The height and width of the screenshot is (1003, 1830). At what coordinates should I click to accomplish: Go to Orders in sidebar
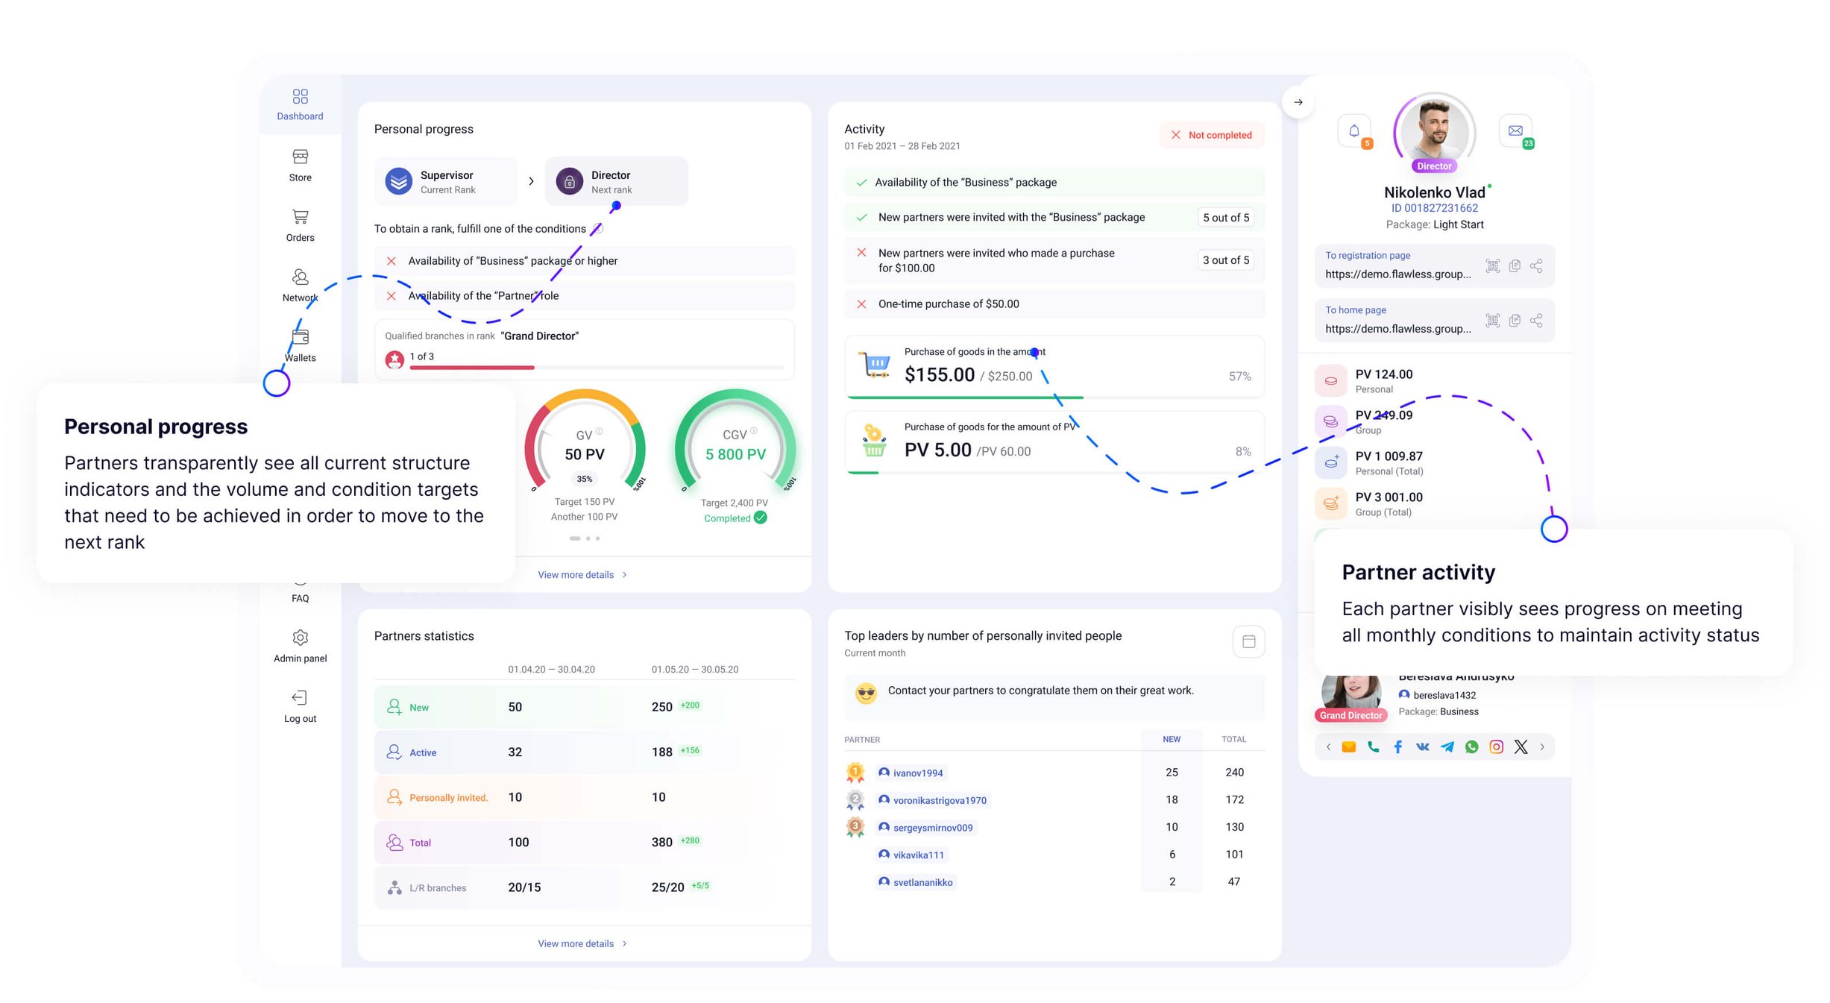(x=300, y=225)
